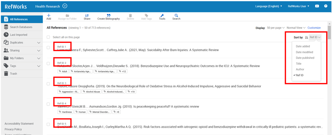
Task: Open the Health Research project dropdown
Action: pyautogui.click(x=65, y=6)
